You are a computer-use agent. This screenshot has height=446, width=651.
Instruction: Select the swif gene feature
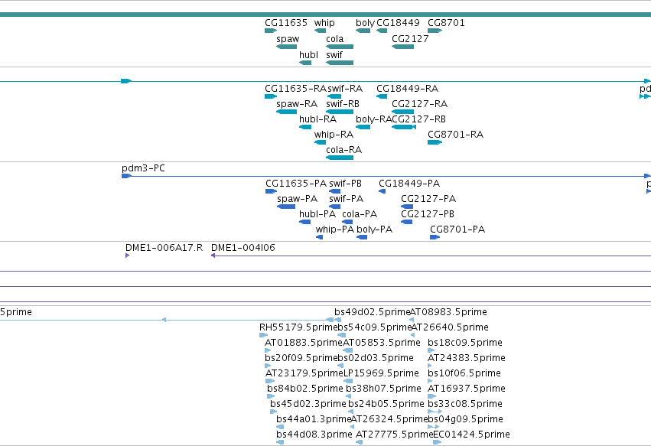pyautogui.click(x=340, y=63)
